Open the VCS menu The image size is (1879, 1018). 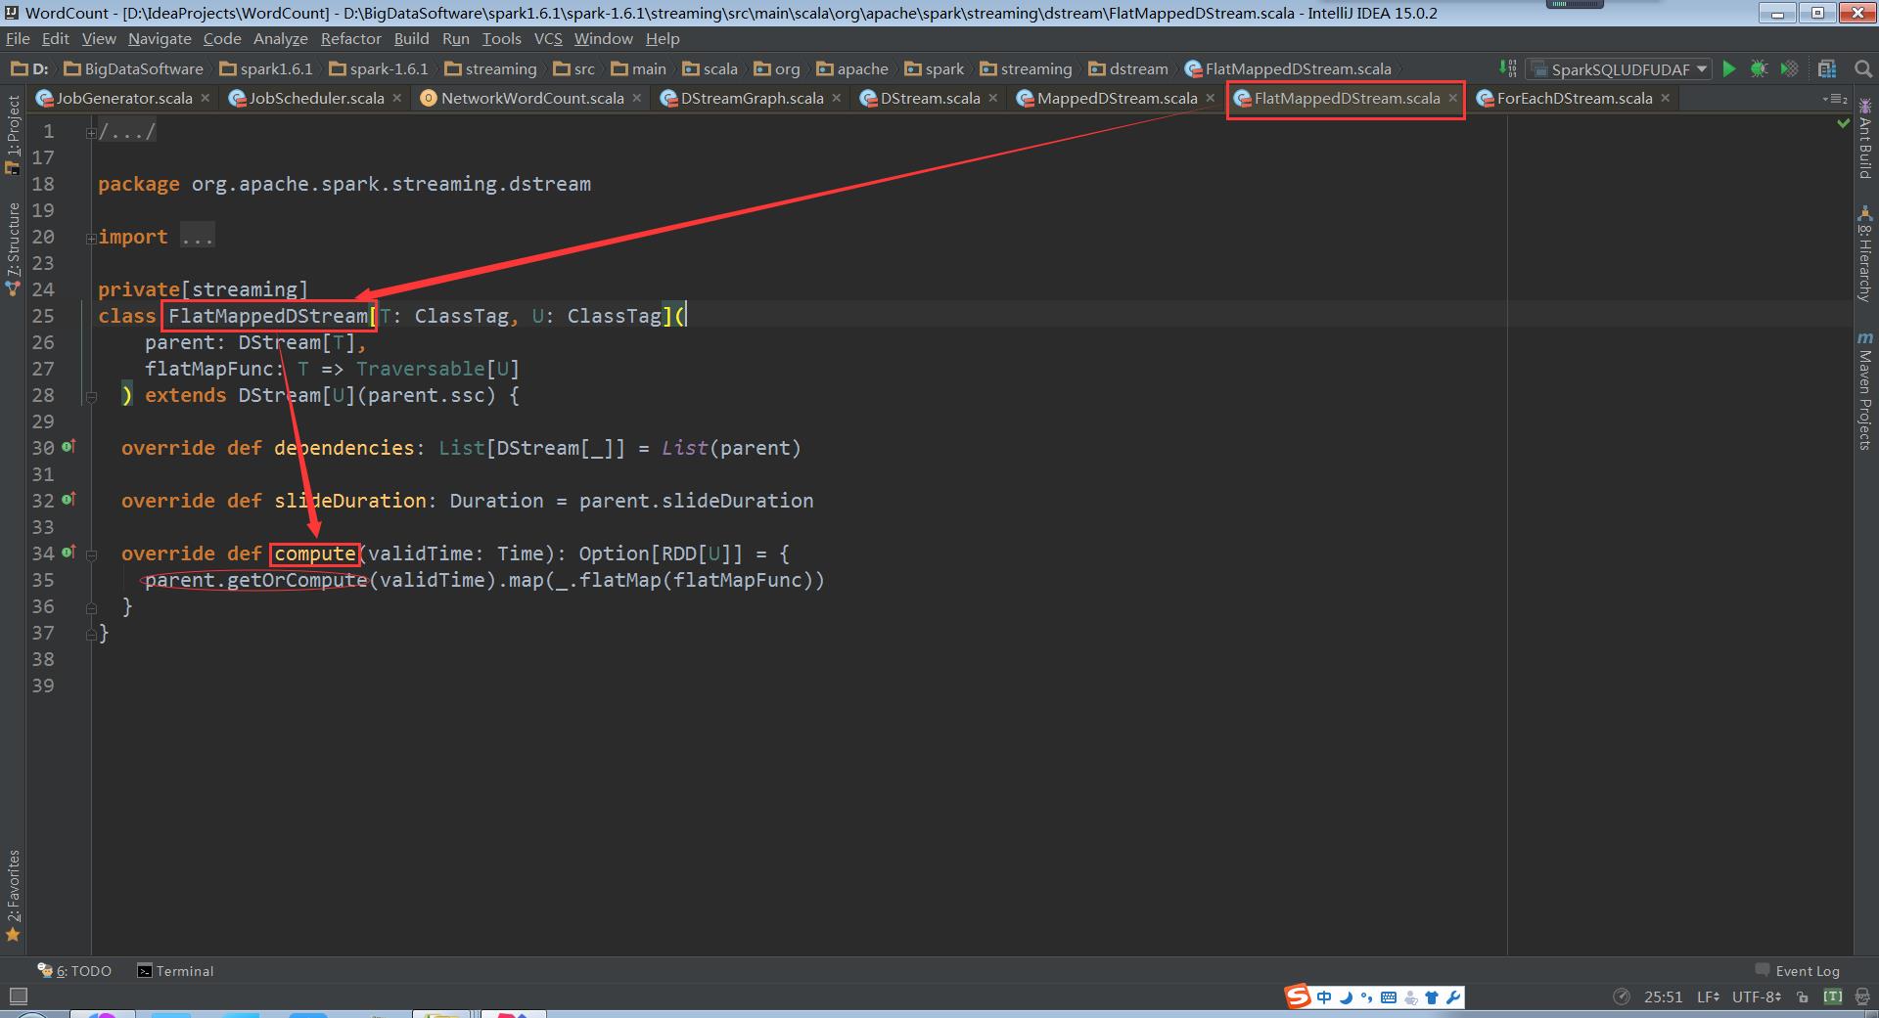coord(548,38)
